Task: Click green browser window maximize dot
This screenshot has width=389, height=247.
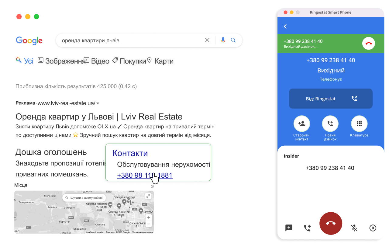Action: tap(36, 17)
